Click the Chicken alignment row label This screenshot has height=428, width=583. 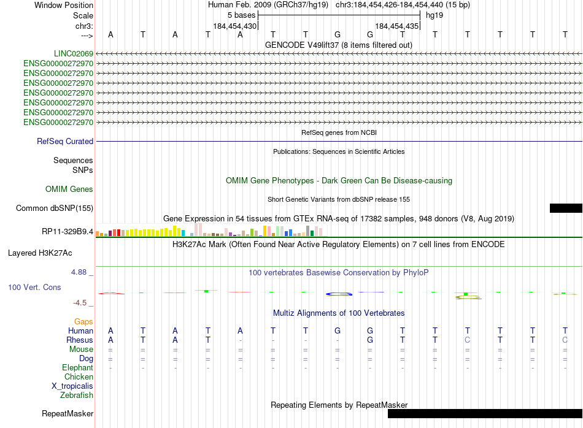[79, 376]
